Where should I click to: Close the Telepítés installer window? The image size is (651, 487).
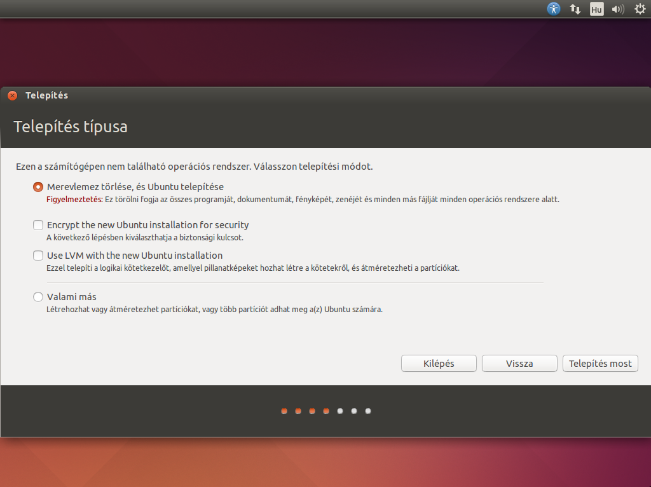(x=12, y=95)
